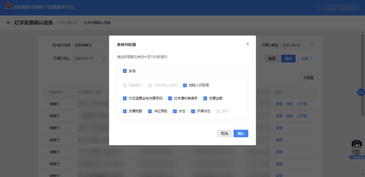Confirm column config with 确认 button

tap(241, 133)
